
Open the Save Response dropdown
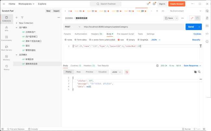pos(192,66)
